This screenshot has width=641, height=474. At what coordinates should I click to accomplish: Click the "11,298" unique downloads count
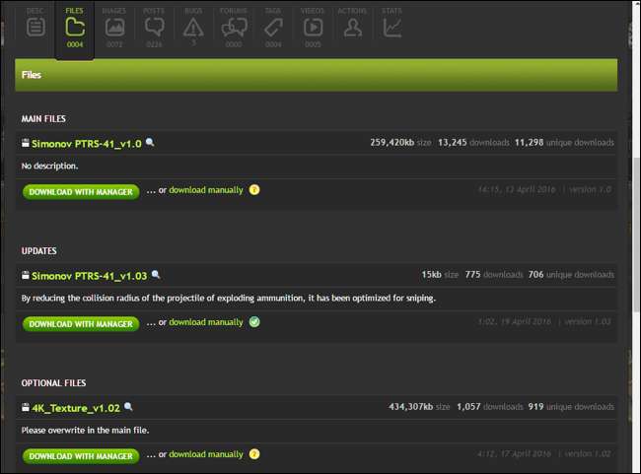coord(529,142)
